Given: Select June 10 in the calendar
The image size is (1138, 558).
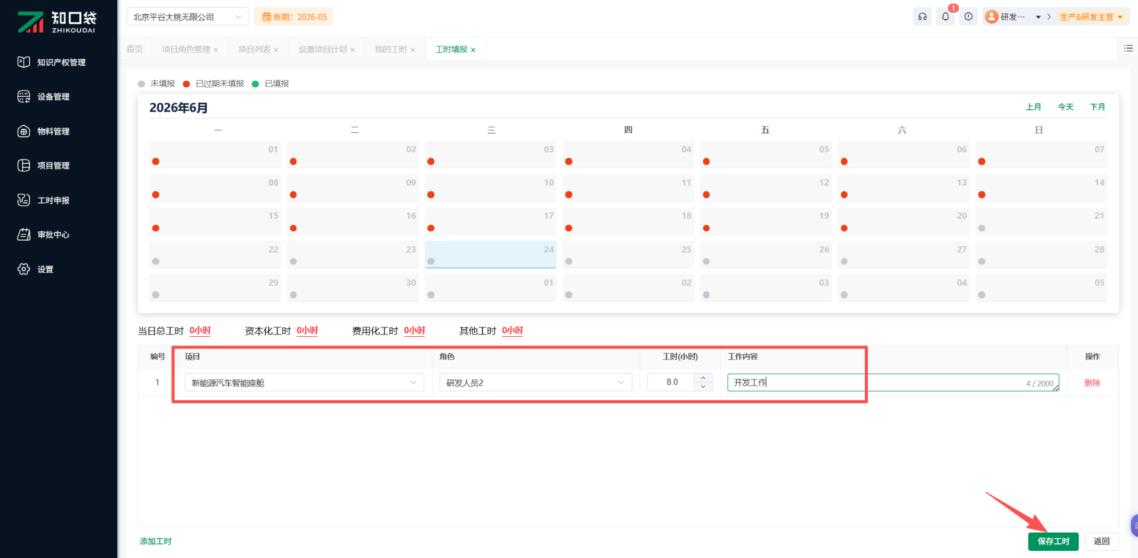Looking at the screenshot, I should click(491, 187).
